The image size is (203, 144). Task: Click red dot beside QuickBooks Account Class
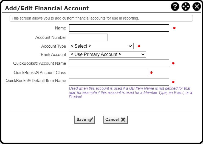coord(151,73)
